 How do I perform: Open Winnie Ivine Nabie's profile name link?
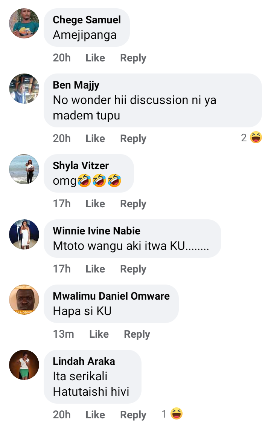(x=96, y=231)
